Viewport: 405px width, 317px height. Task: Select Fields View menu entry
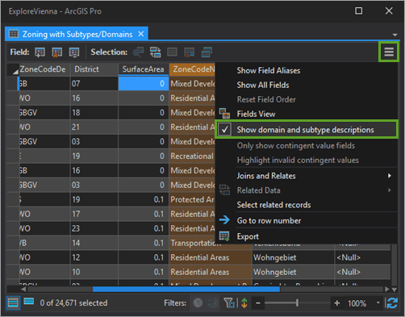tap(256, 114)
